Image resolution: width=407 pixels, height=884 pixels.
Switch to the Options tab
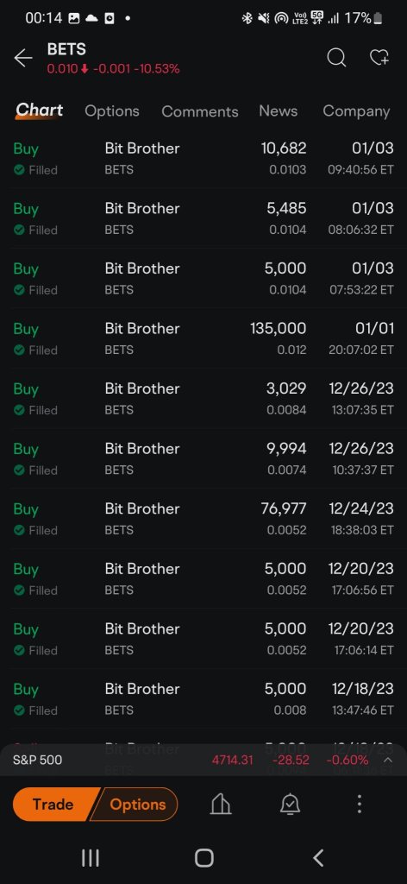click(112, 111)
